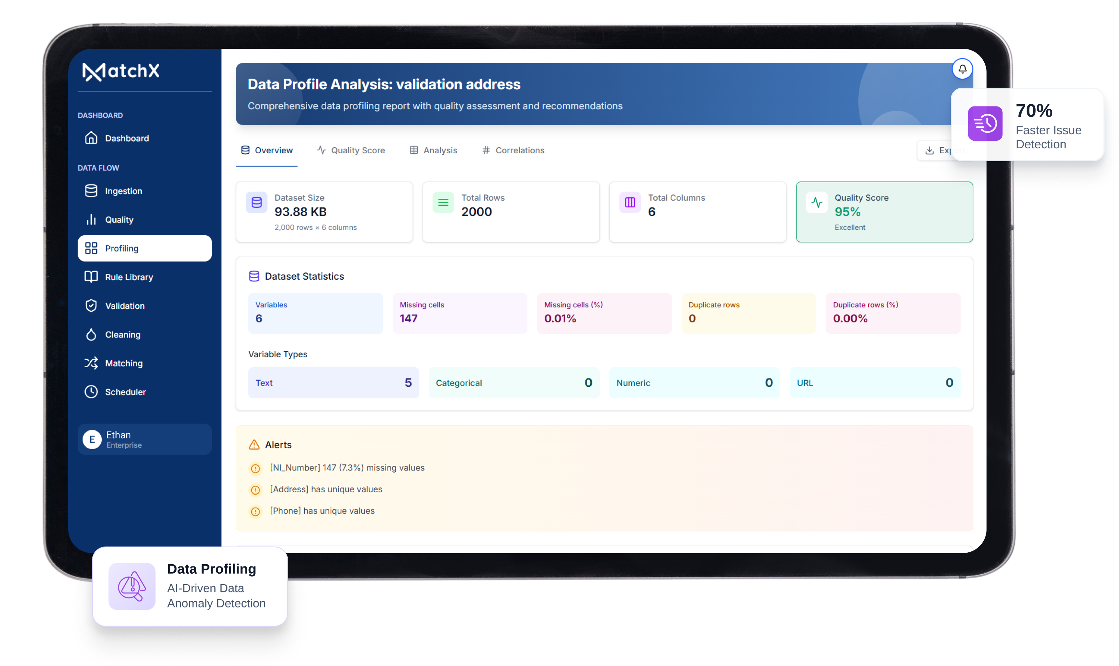
Task: Click the Export button
Action: point(936,150)
